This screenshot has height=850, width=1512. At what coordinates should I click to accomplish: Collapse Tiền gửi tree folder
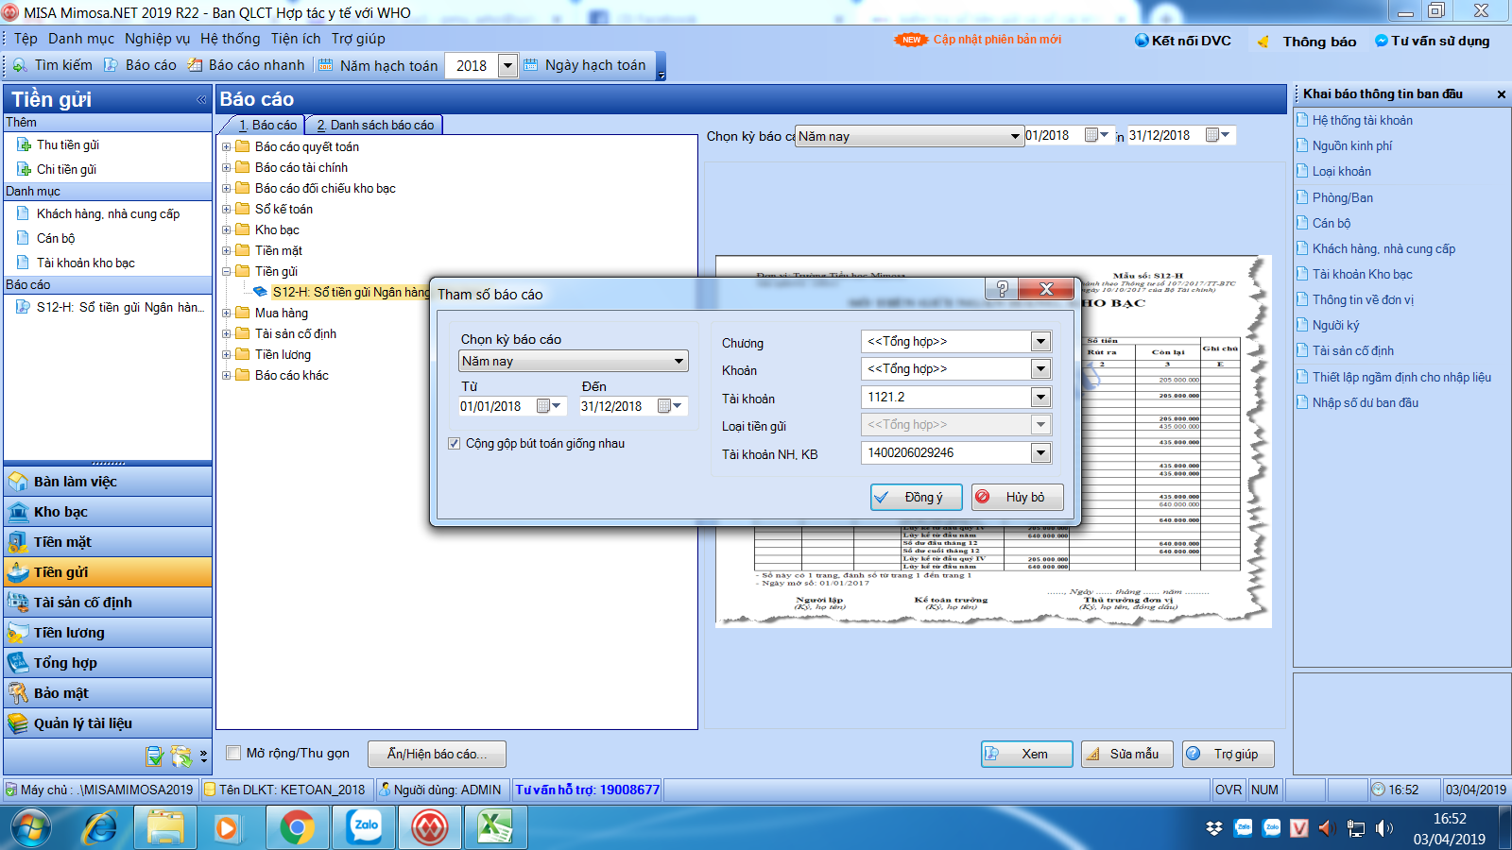click(x=226, y=271)
